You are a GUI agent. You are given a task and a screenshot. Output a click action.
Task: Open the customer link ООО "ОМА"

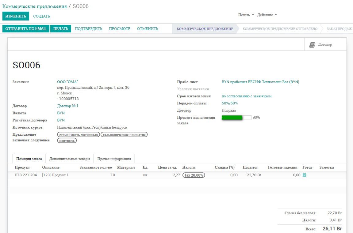pos(67,82)
